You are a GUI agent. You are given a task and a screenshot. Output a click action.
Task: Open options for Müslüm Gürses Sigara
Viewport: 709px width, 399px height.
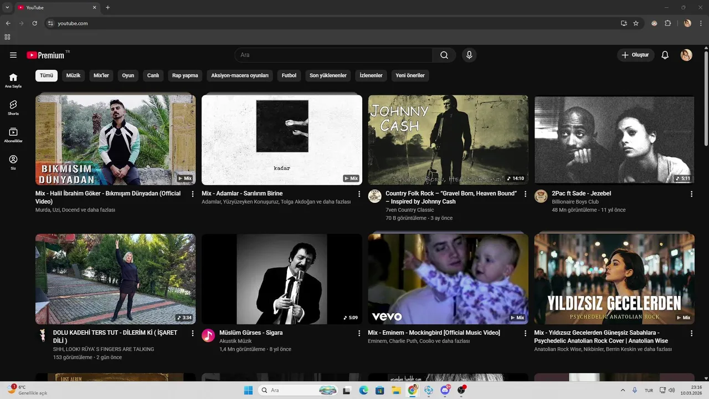tap(359, 333)
